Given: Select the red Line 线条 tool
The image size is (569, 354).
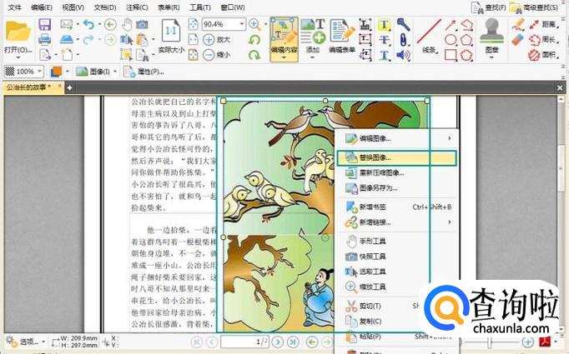Looking at the screenshot, I should pyautogui.click(x=430, y=37).
